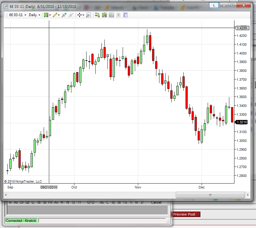Viewport: 256px width, 228px height.
Task: Click the Cancel column header in orders grid
Action: click(156, 202)
